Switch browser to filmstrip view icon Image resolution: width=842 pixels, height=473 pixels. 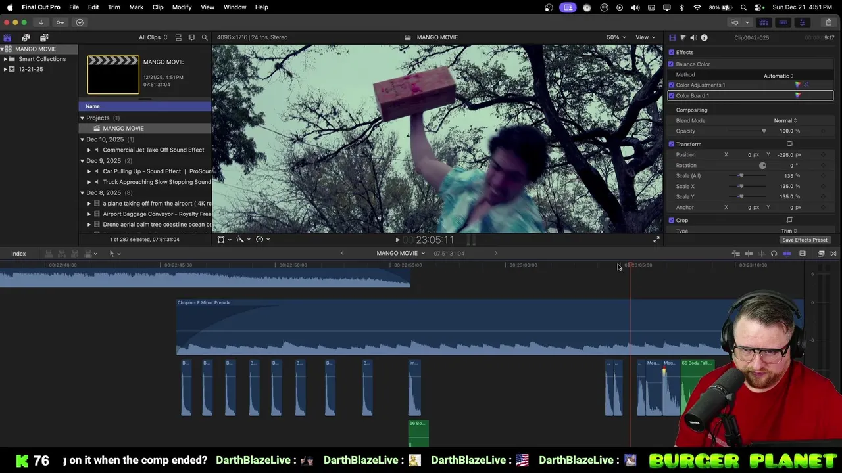[191, 37]
